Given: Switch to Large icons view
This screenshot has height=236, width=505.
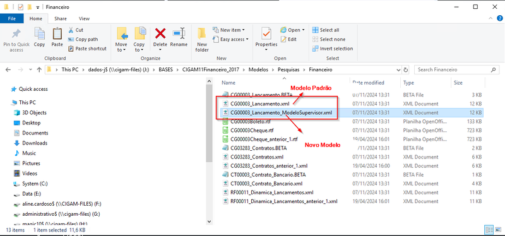Looking at the screenshot, I should tap(498, 230).
